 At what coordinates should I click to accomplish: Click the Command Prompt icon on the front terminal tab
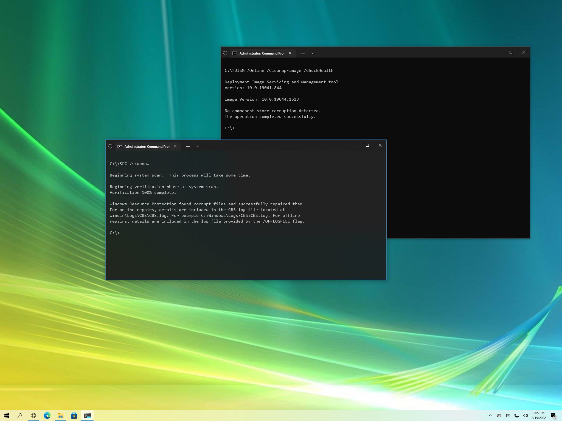click(120, 146)
